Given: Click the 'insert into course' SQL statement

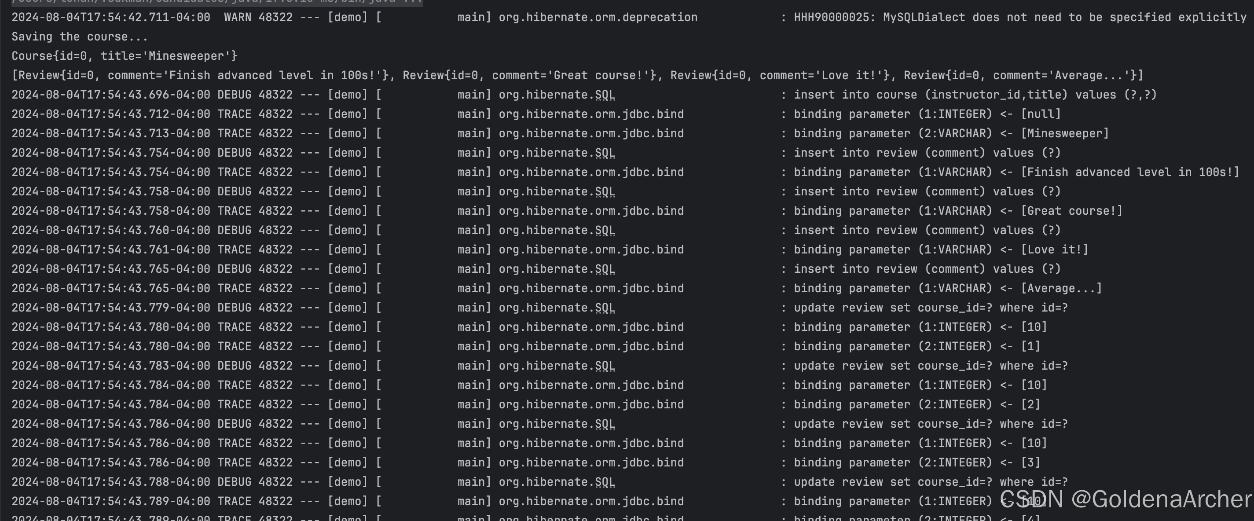Looking at the screenshot, I should (975, 95).
